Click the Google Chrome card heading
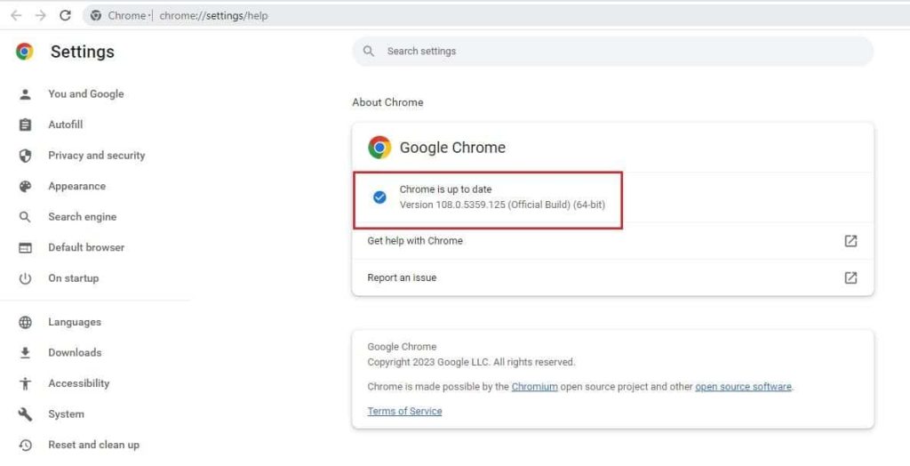This screenshot has height=466, width=910. 452,148
